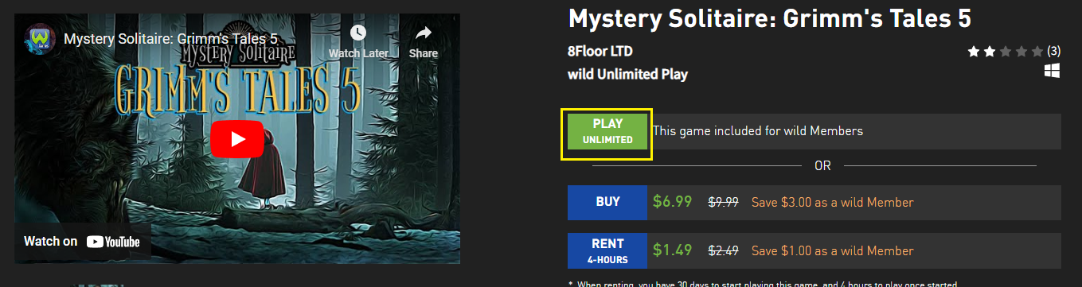Click the Rent 4-Hours button
Viewport: 1082px width, 287px height.
tap(607, 250)
